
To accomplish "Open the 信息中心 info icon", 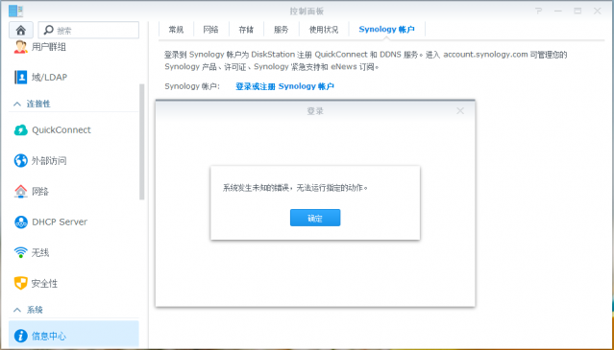I will 20,336.
